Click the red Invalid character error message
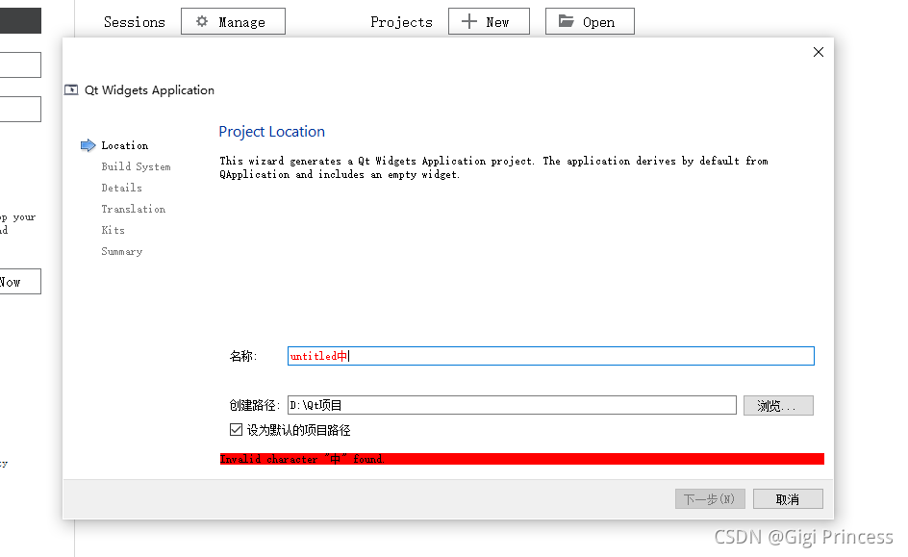The width and height of the screenshot is (908, 557). pyautogui.click(x=521, y=459)
